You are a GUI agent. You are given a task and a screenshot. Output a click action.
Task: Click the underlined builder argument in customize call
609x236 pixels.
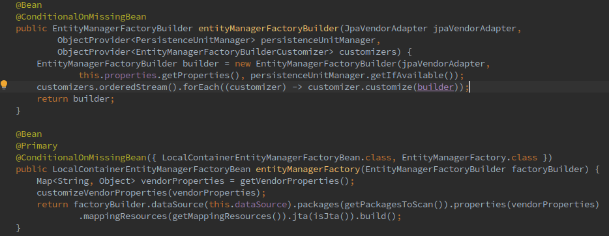[x=436, y=87]
